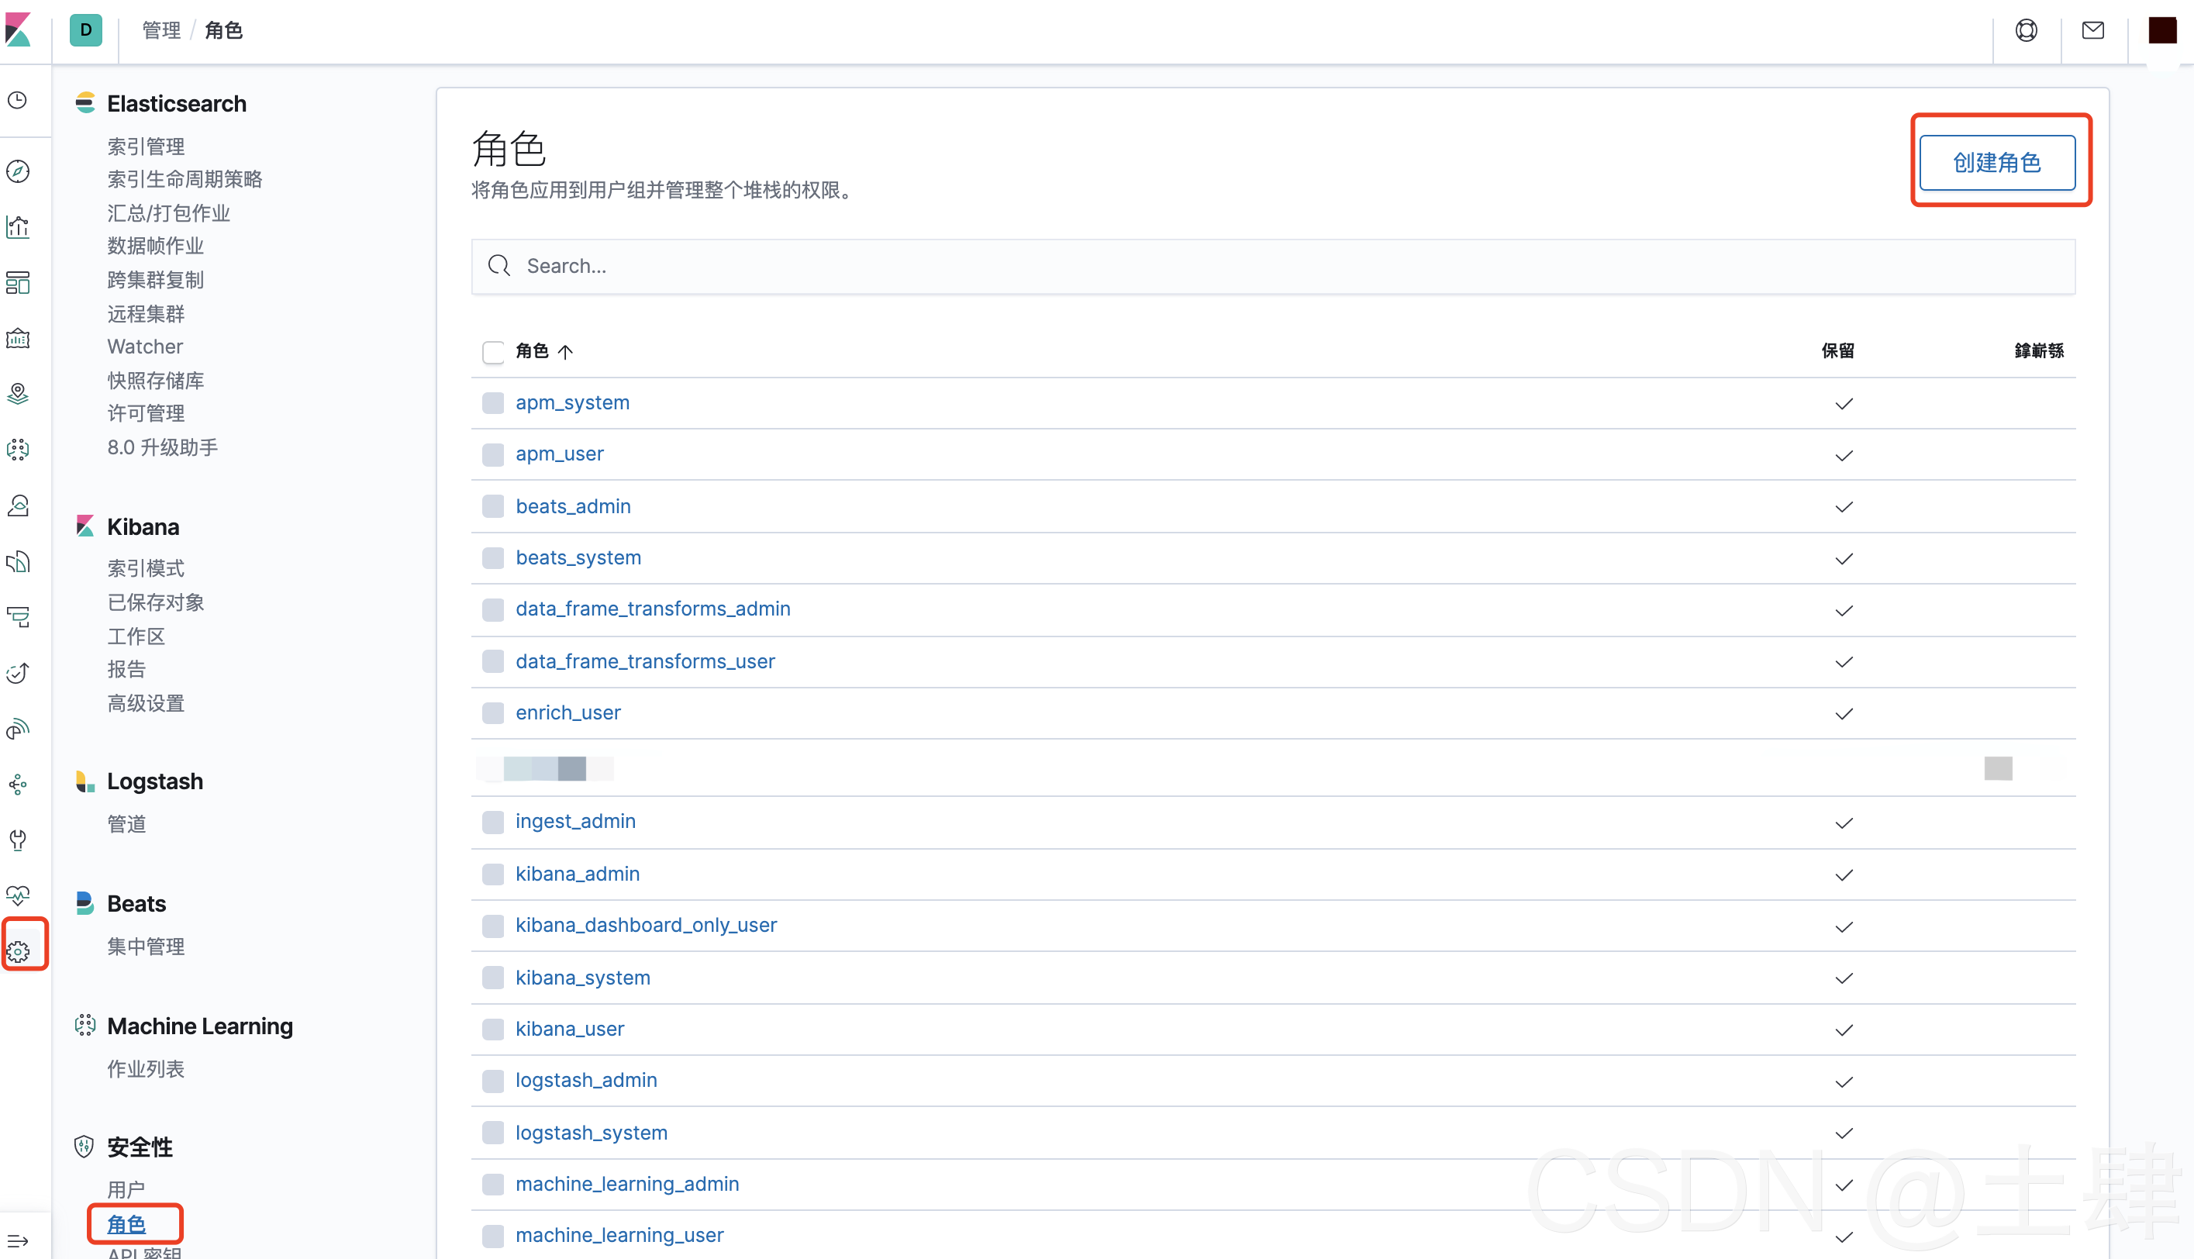This screenshot has height=1259, width=2194.
Task: Tick the kibana_user row checkbox
Action: tap(493, 1029)
